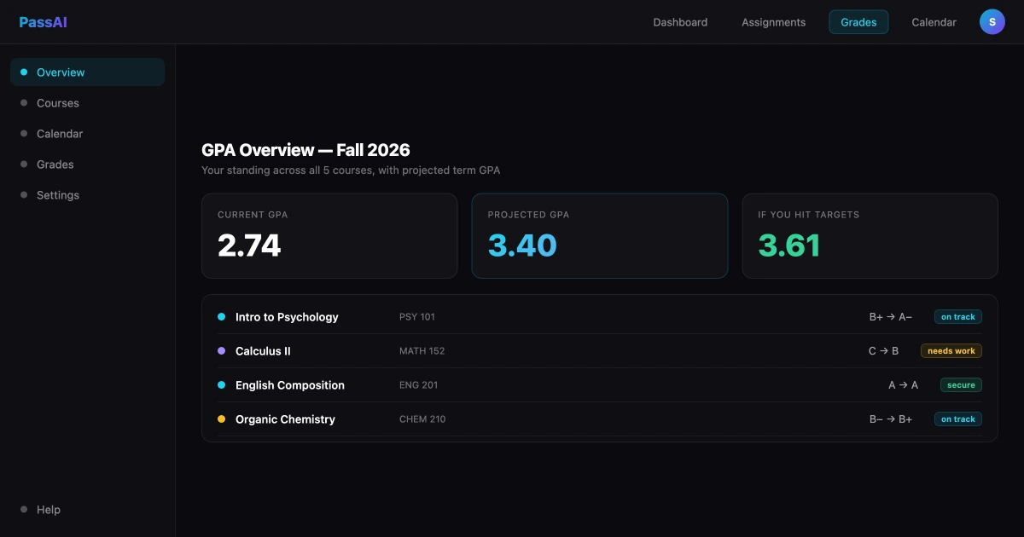Select Overview in the sidebar
The height and width of the screenshot is (537, 1024).
click(87, 72)
